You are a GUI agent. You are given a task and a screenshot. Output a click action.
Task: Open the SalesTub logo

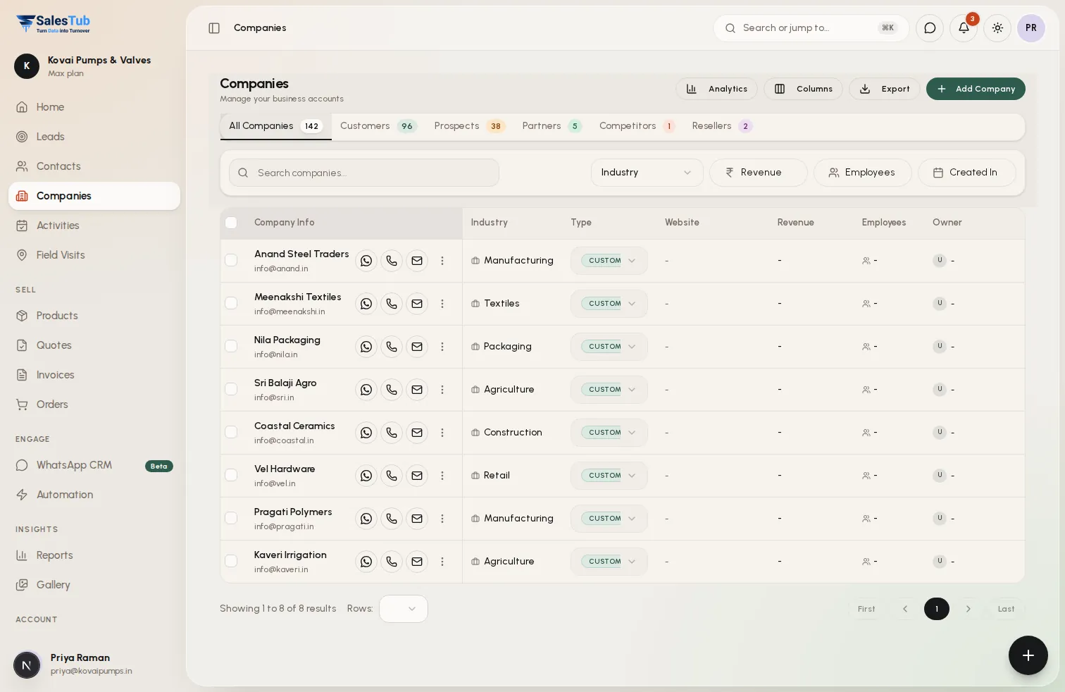pos(54,24)
